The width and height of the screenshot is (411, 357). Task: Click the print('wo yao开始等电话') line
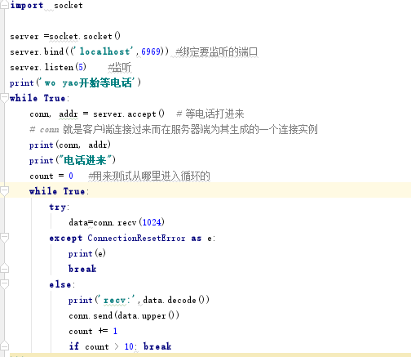point(75,83)
